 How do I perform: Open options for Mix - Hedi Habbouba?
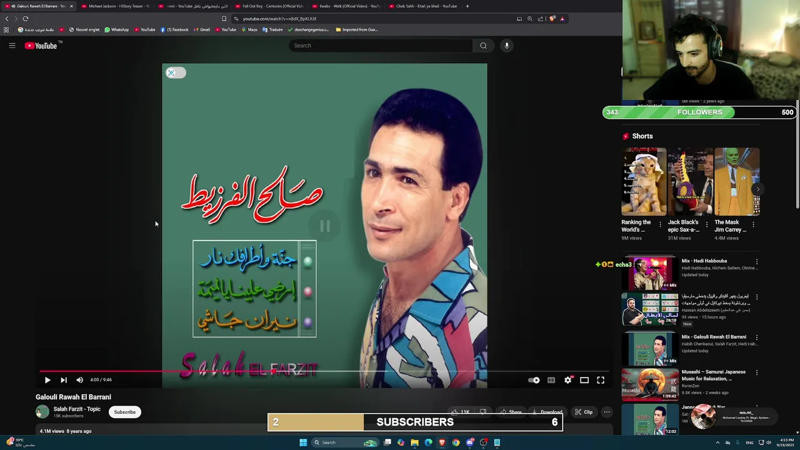pyautogui.click(x=757, y=262)
